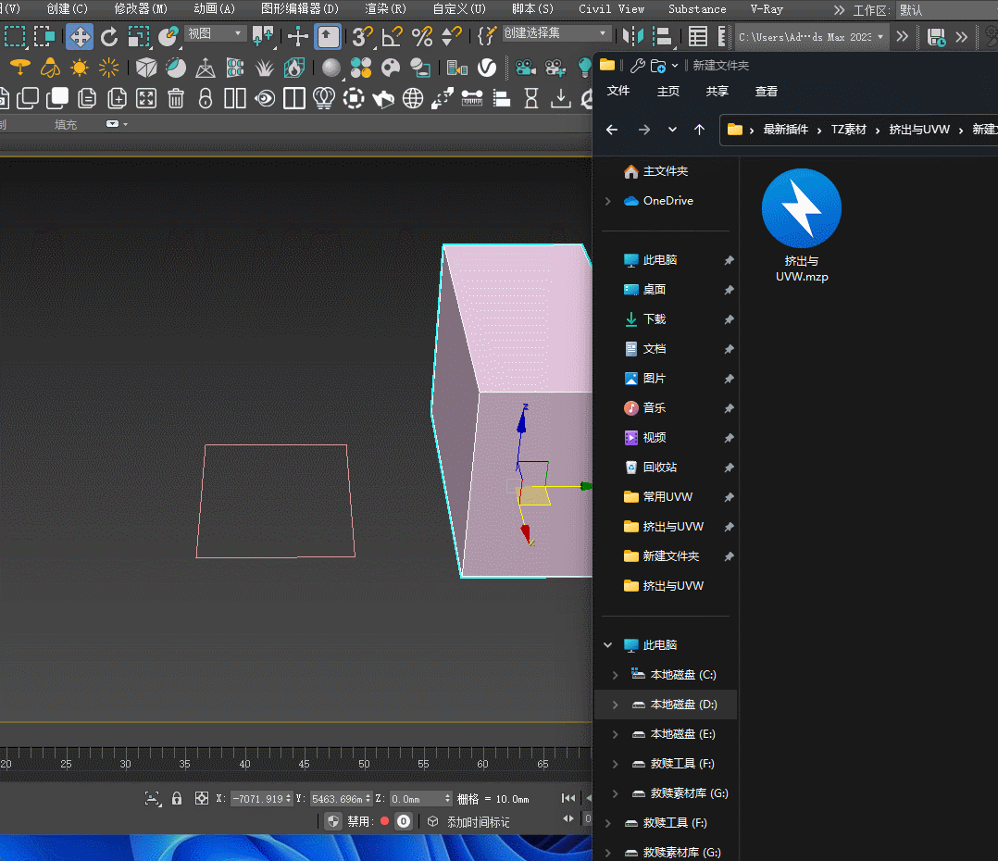998x861 pixels.
Task: Open the 视图 coordinate system dropdown
Action: pos(215,33)
